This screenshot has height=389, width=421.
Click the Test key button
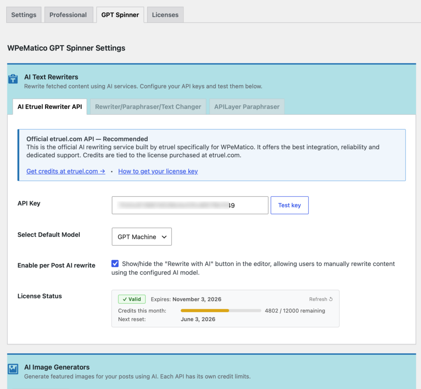coord(289,205)
